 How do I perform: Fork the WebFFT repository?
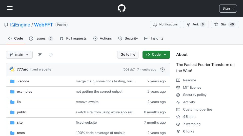(196, 24)
